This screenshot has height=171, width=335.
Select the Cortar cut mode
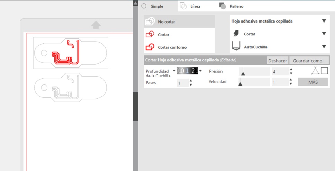tap(180, 34)
